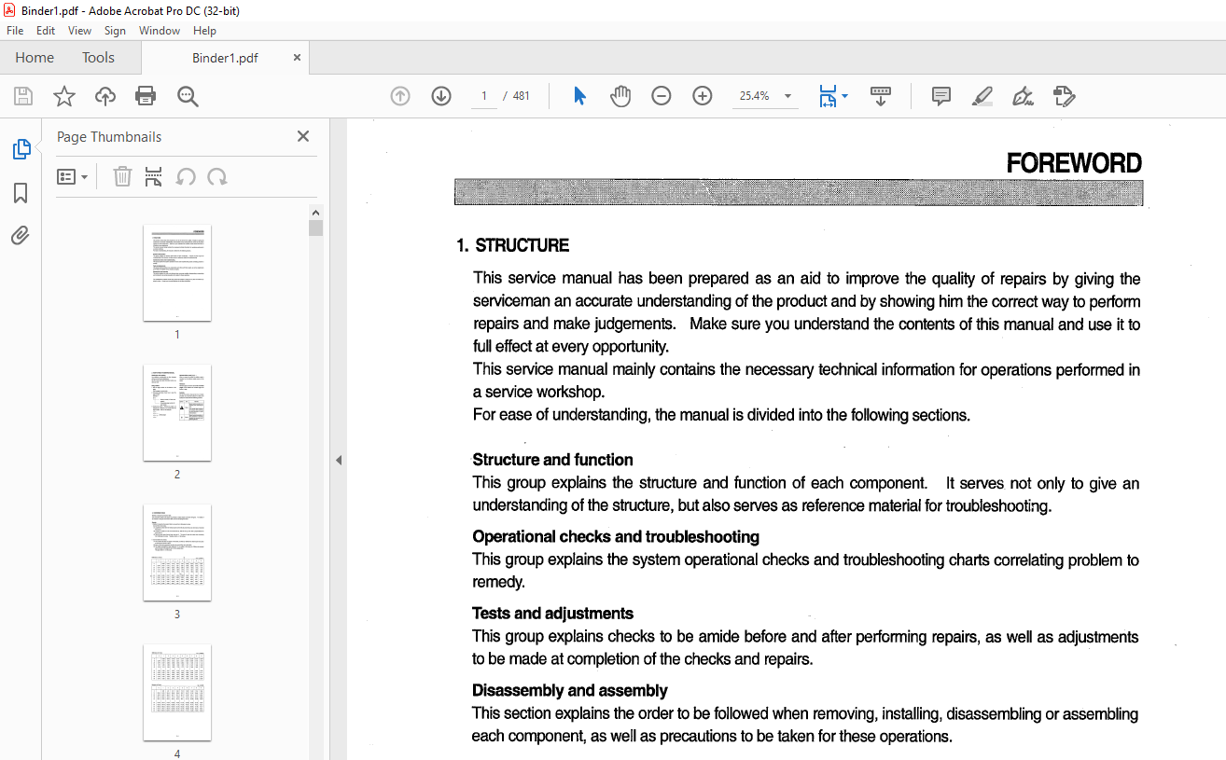Switch to the Home tab

point(35,58)
